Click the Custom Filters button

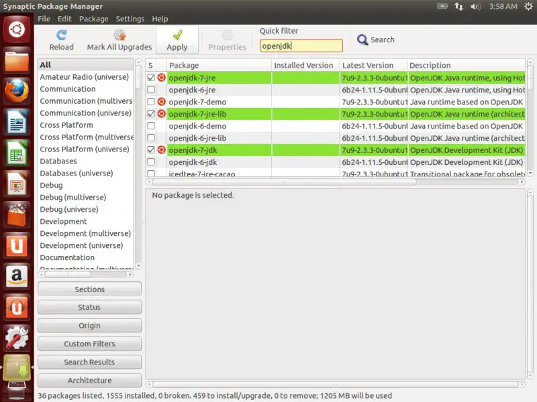coord(89,344)
